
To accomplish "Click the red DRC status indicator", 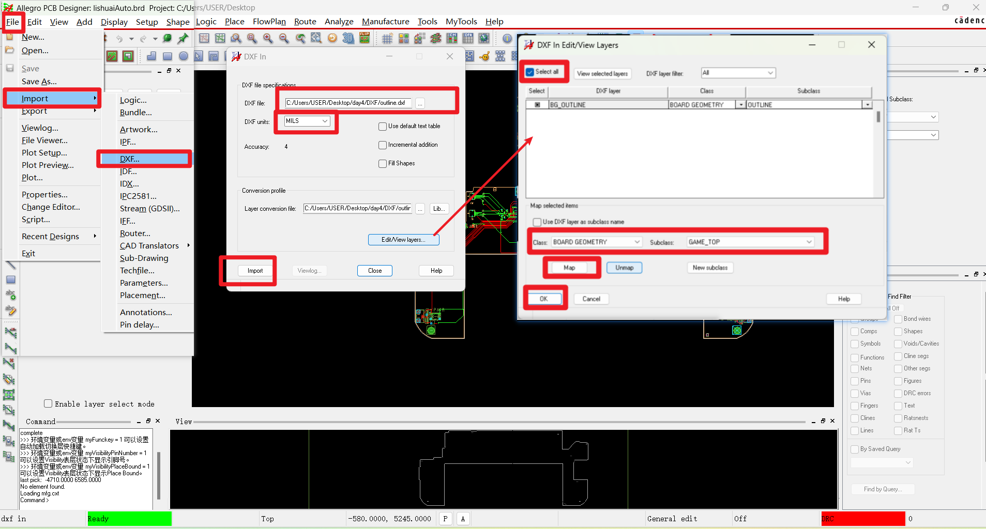I will point(863,519).
